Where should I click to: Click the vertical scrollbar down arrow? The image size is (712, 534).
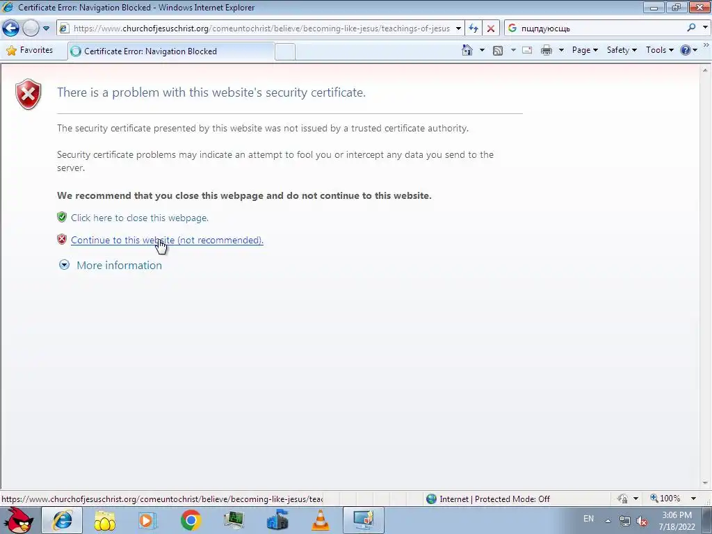point(705,483)
